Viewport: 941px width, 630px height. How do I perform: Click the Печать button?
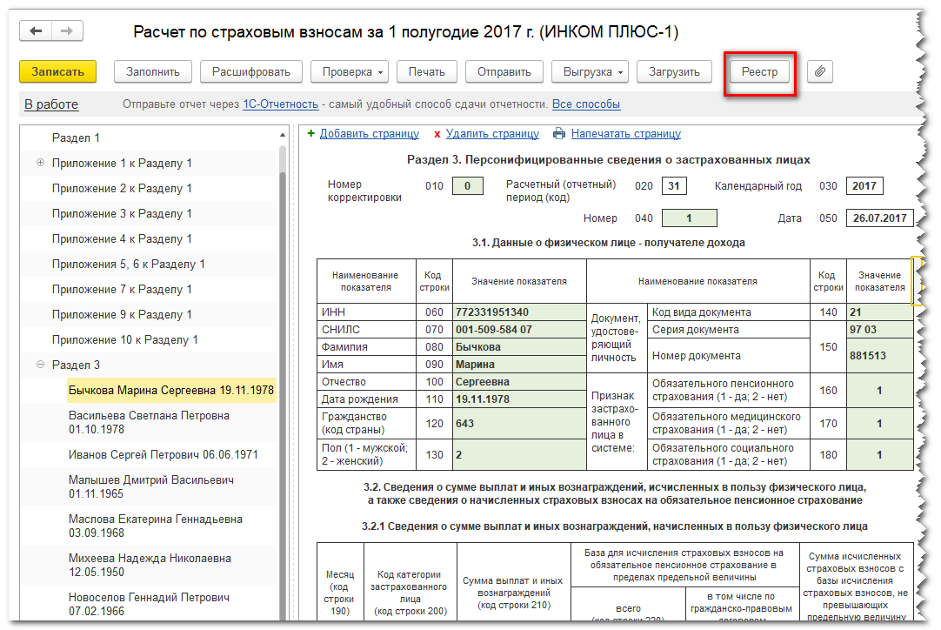pos(427,71)
